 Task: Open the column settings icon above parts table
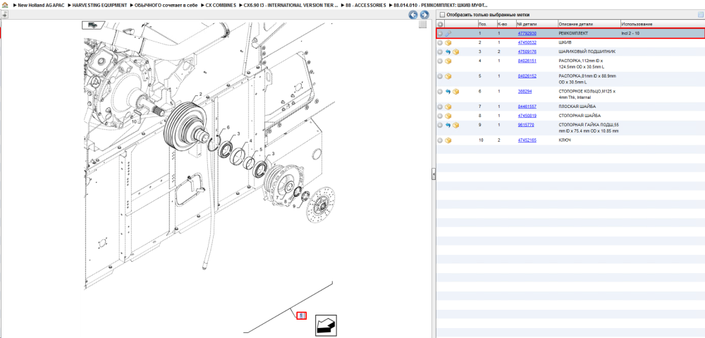click(700, 15)
